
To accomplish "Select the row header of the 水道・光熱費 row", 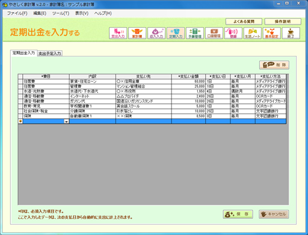I will click(20, 91).
